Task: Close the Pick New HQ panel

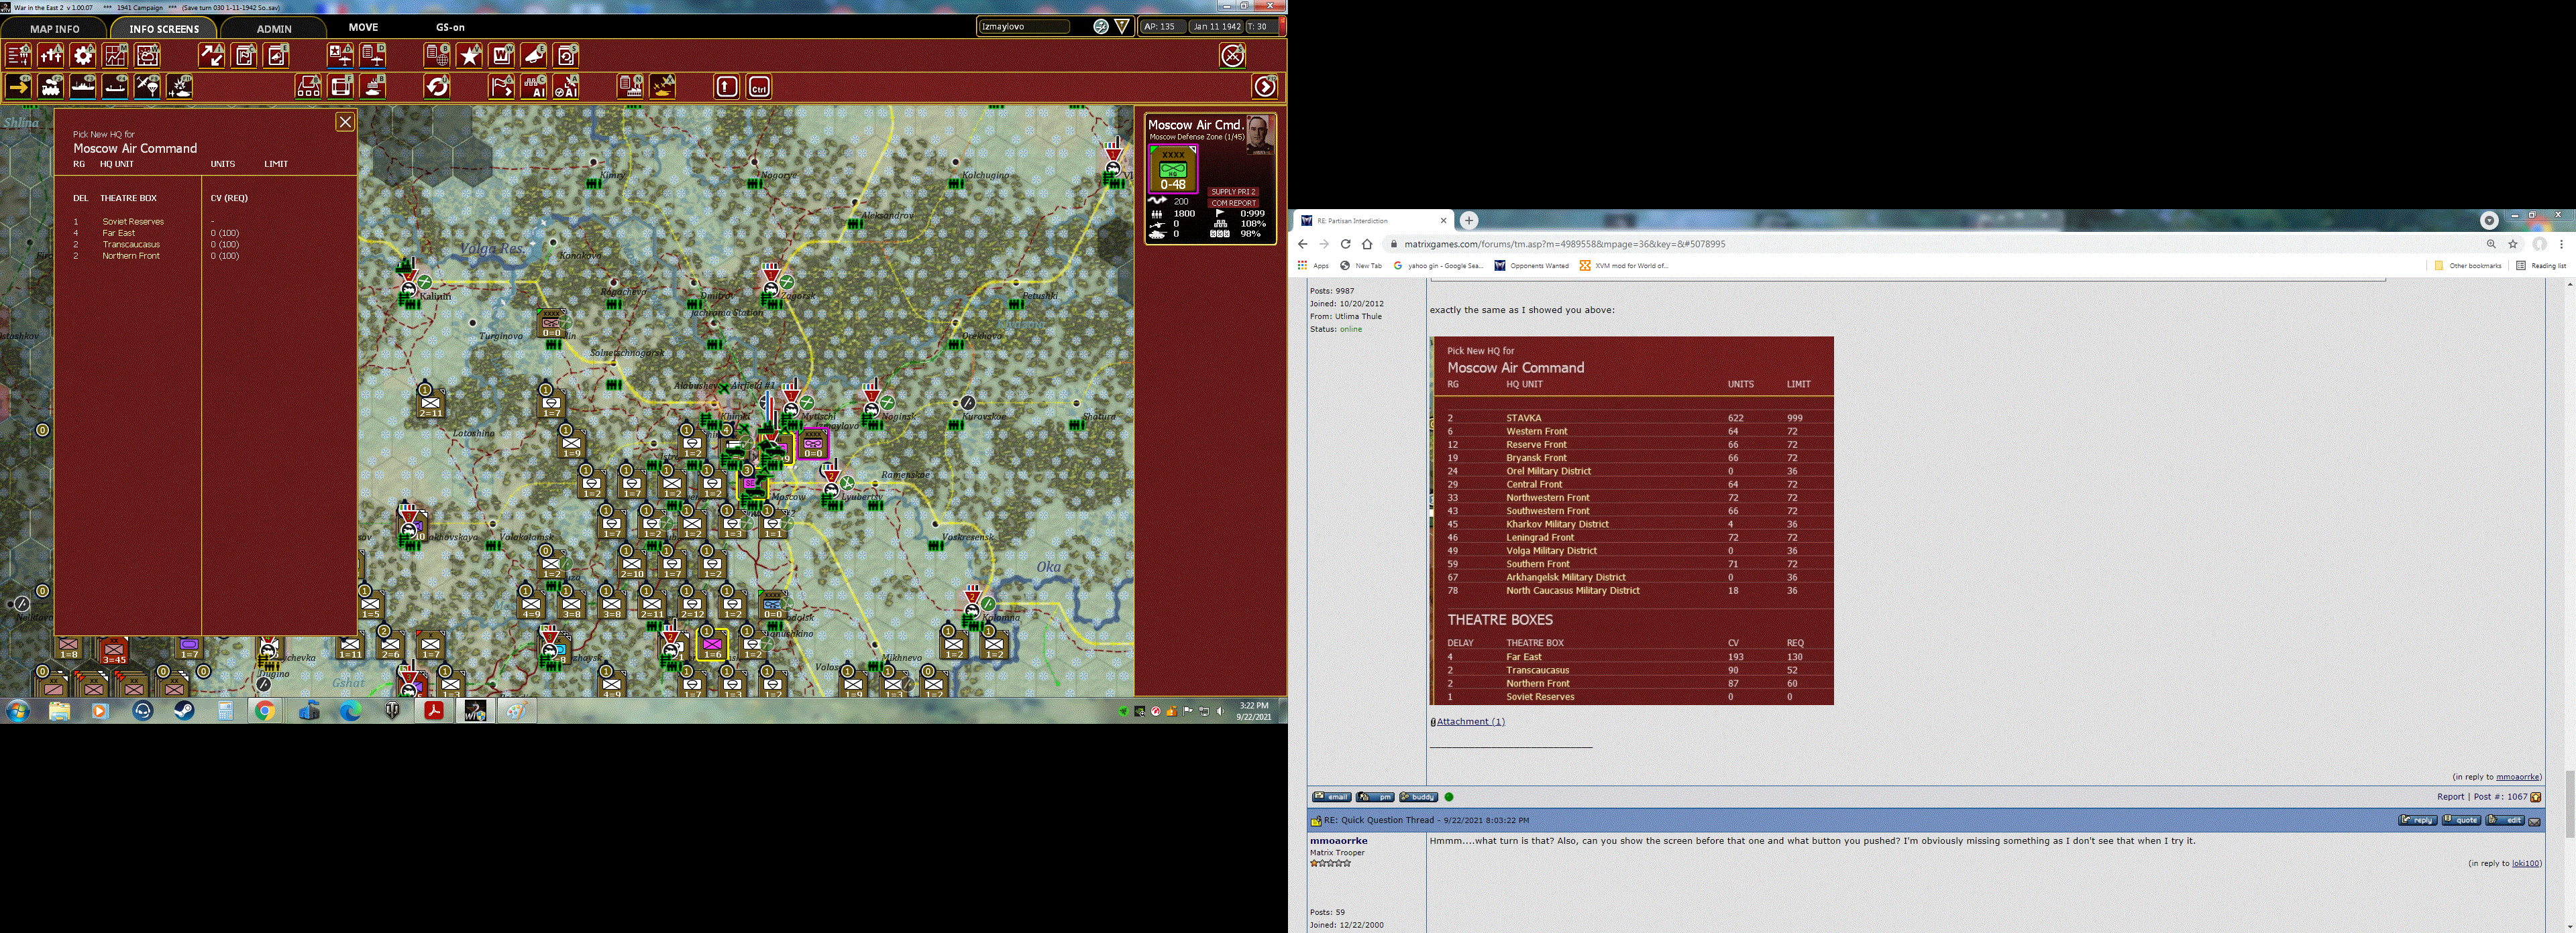Action: 345,122
